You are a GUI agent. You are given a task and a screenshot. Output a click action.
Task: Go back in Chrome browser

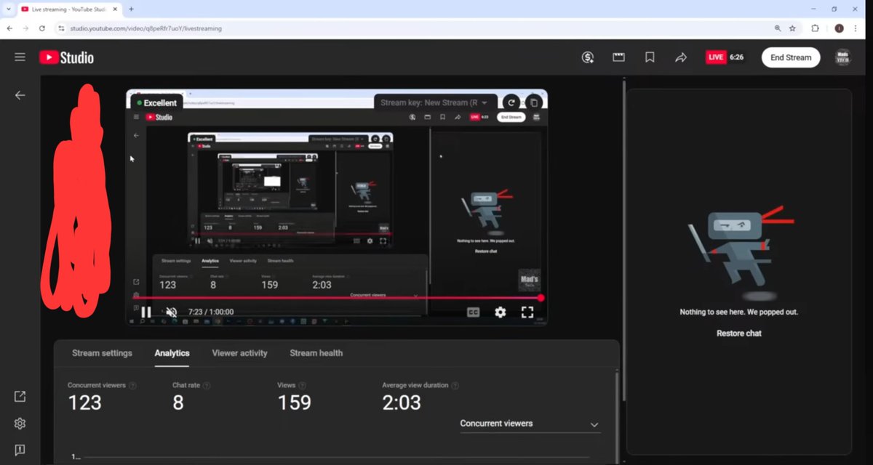click(9, 28)
